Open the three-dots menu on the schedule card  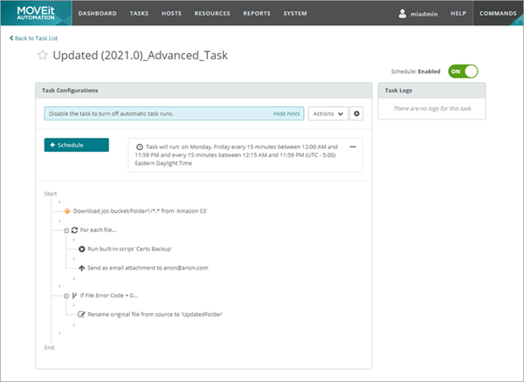(x=353, y=147)
